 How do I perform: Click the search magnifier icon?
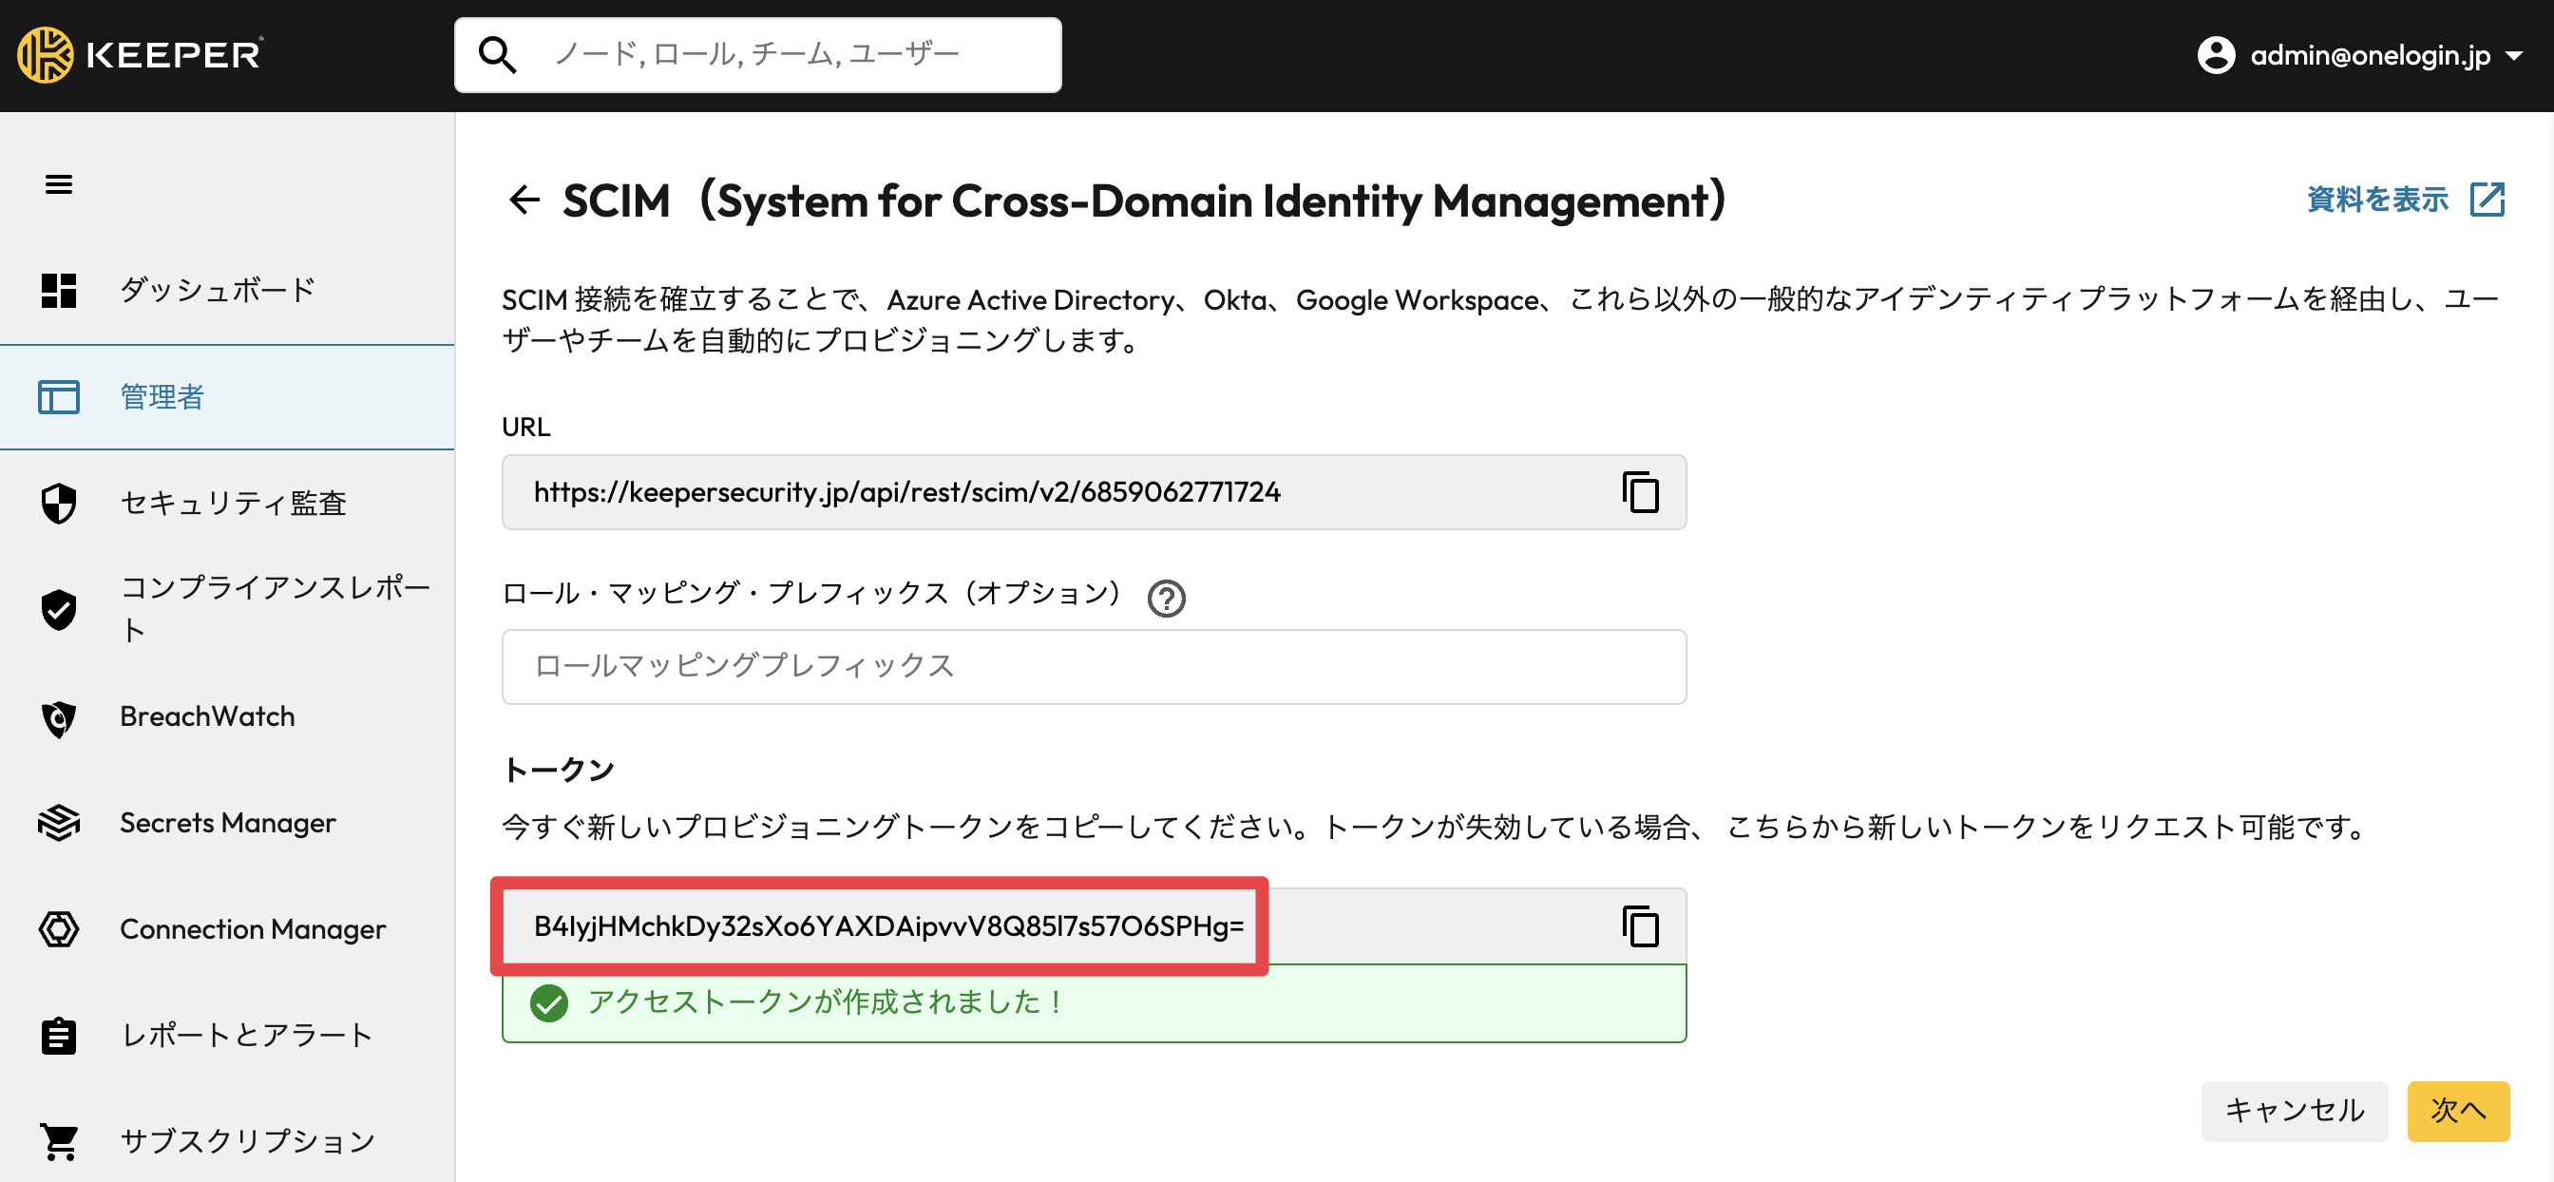(x=497, y=55)
